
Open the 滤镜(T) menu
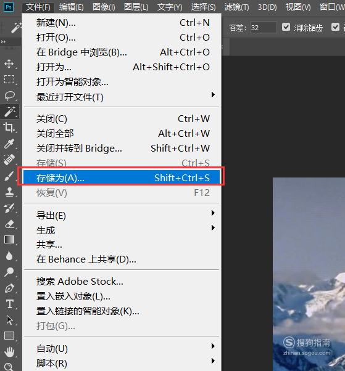point(237,7)
